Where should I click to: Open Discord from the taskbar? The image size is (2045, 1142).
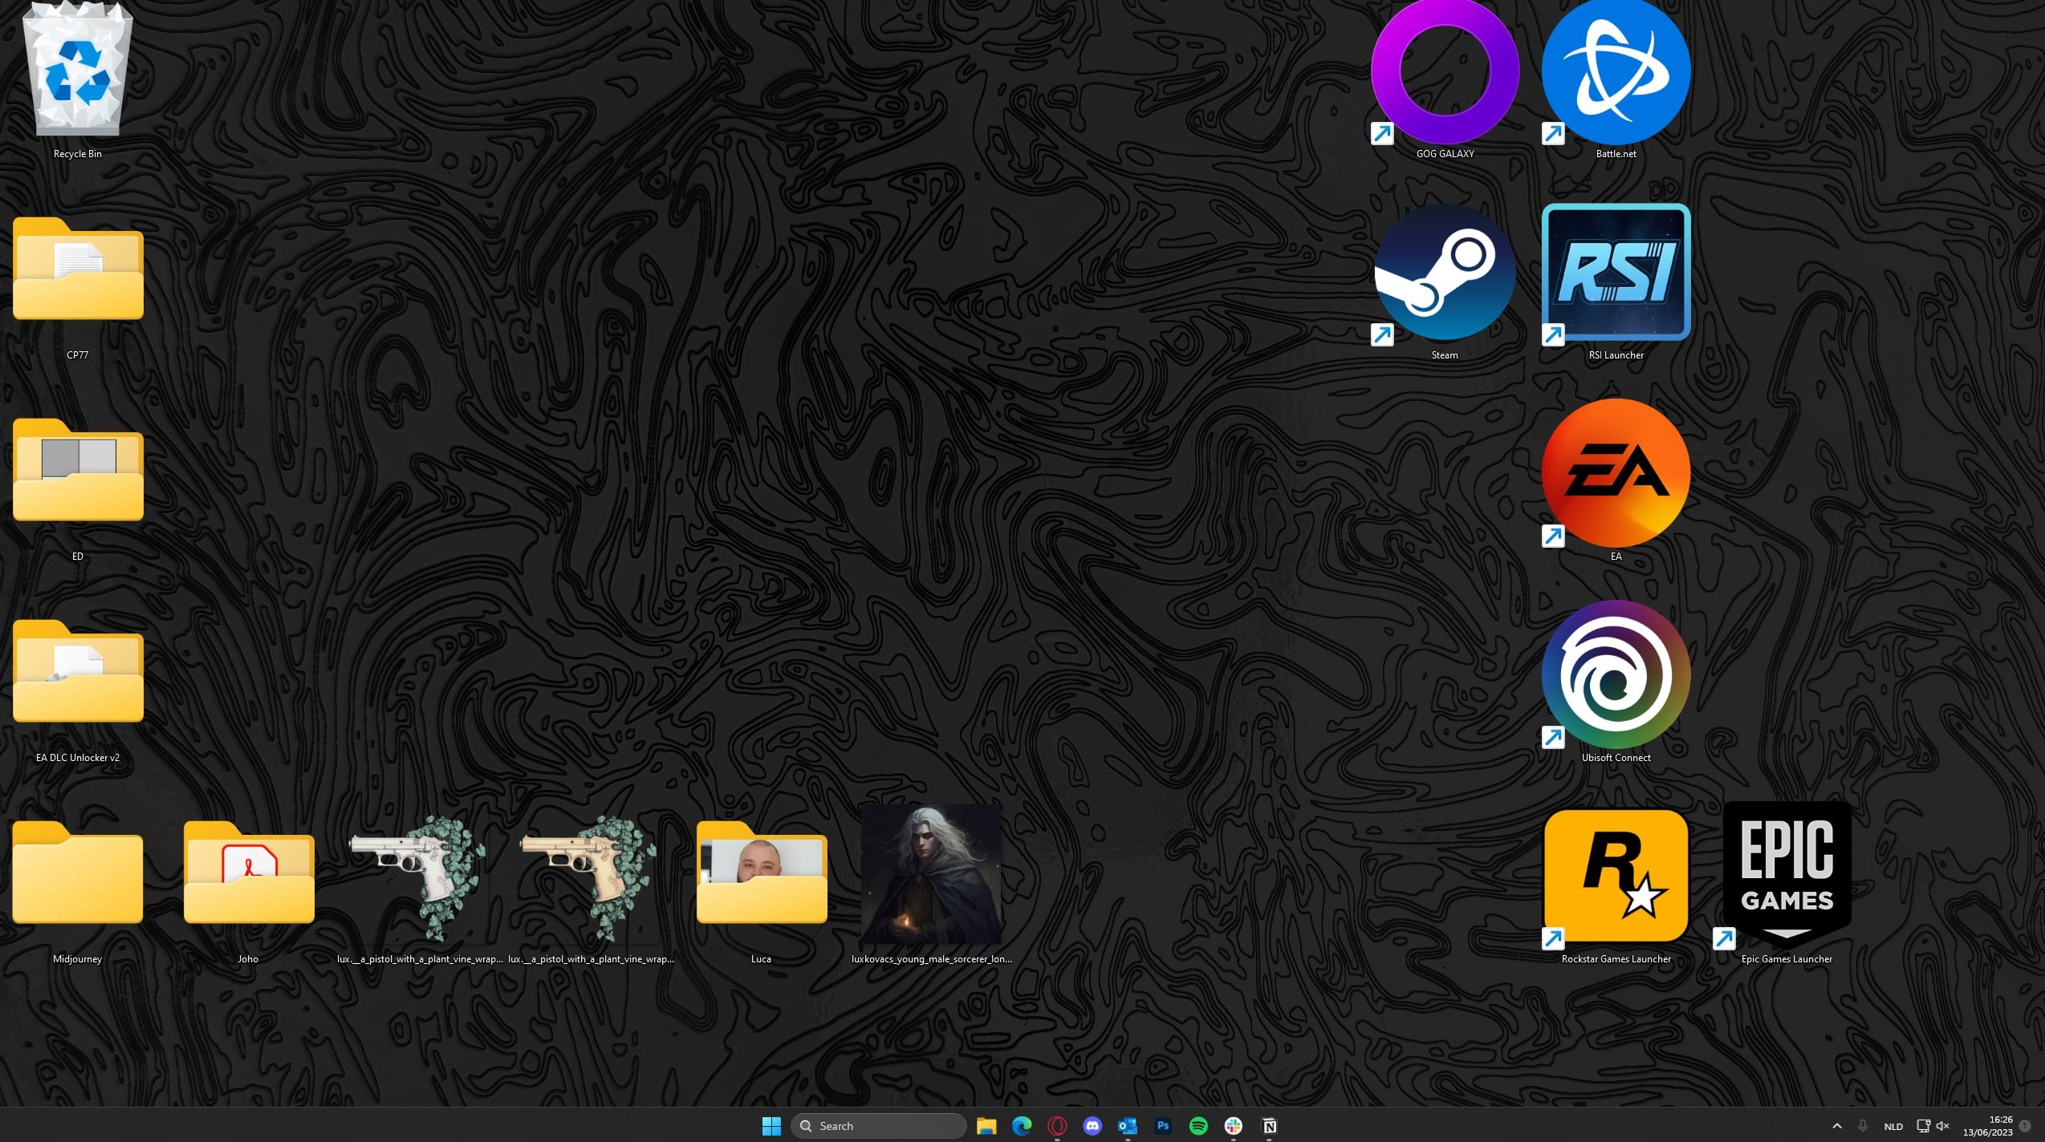coord(1092,1126)
